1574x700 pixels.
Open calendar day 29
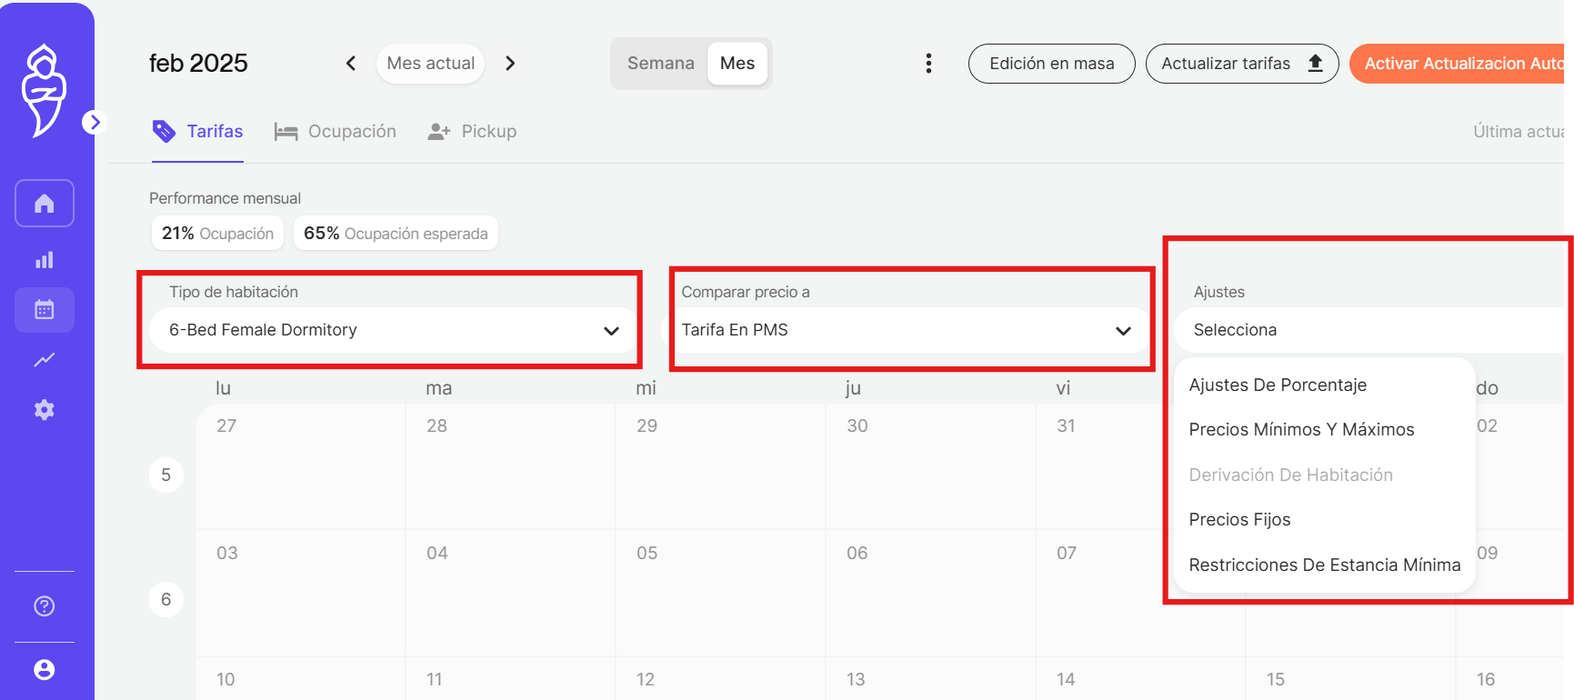coord(721,465)
